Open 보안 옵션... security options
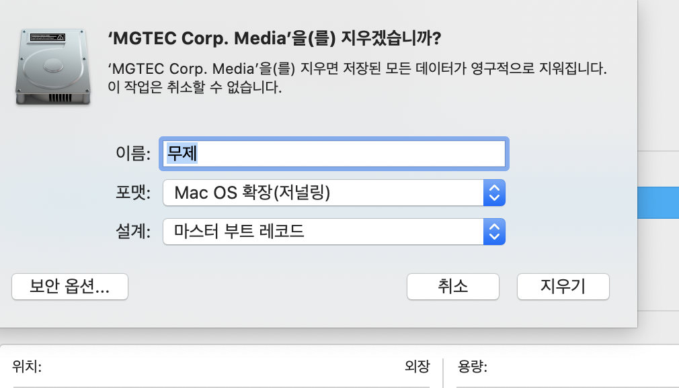Screen dimensions: 679x388 [x=70, y=287]
